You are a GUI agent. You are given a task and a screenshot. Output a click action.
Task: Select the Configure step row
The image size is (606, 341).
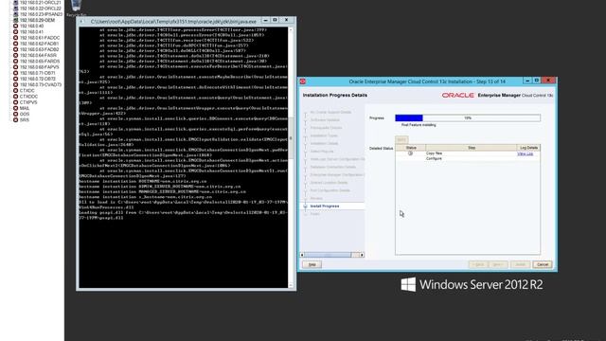[468, 158]
